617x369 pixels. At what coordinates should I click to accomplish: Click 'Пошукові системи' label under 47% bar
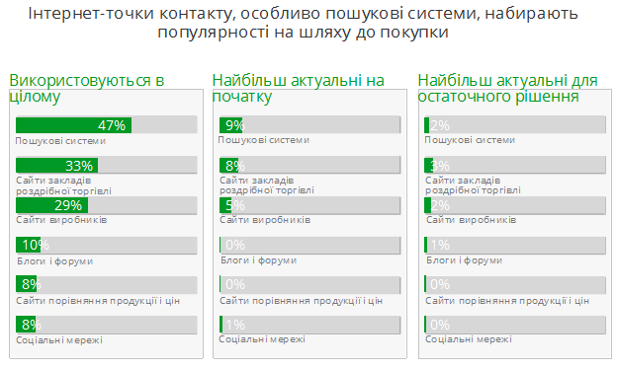coord(60,141)
